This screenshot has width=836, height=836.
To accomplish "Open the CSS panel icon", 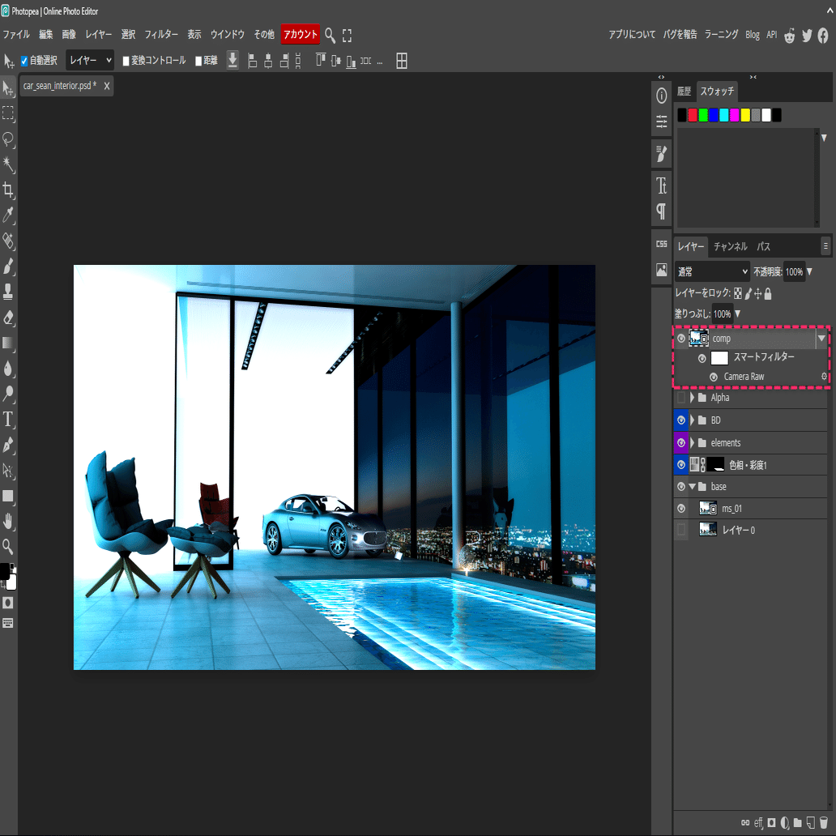I will 661,244.
